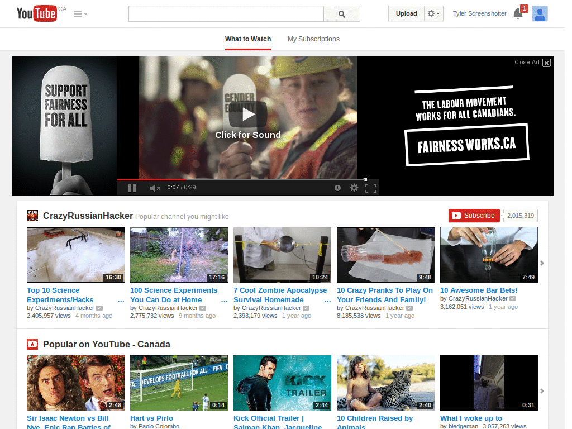572x429 pixels.
Task: Open 100 Science Experiments thumbnail
Action: [179, 255]
